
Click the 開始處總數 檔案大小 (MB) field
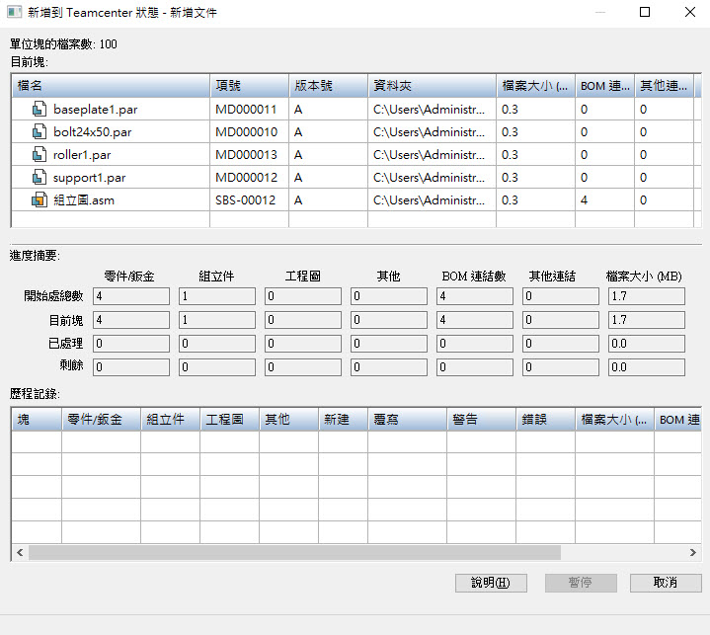(x=647, y=296)
